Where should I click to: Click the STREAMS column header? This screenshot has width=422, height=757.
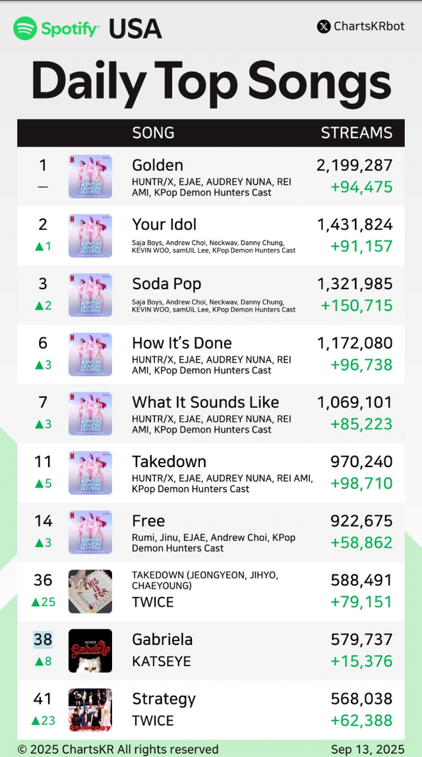point(356,132)
